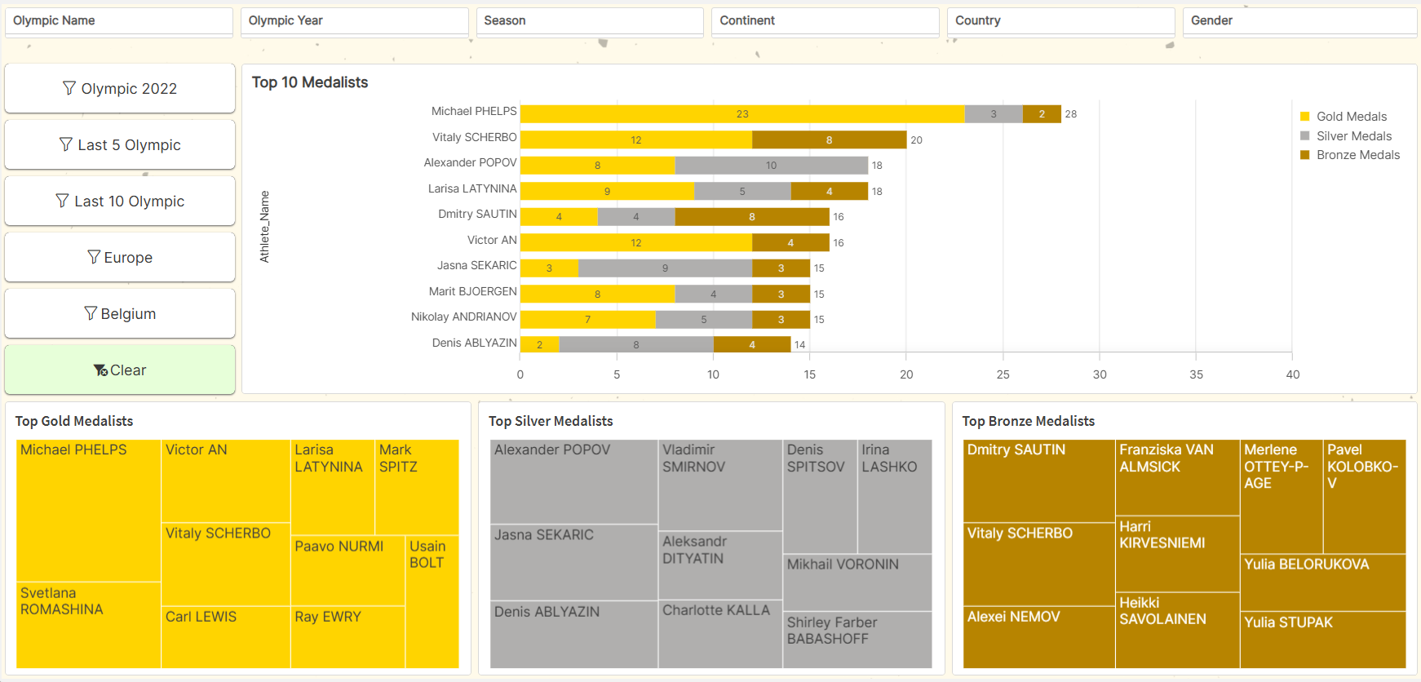Click the filter icon next to Europe
This screenshot has width=1421, height=682.
tap(94, 257)
